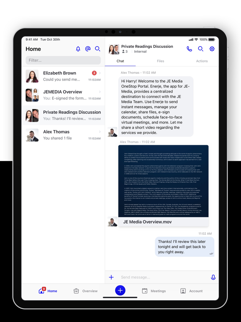Open the JE Media Overview.mov video preview
The image size is (241, 322).
click(163, 181)
